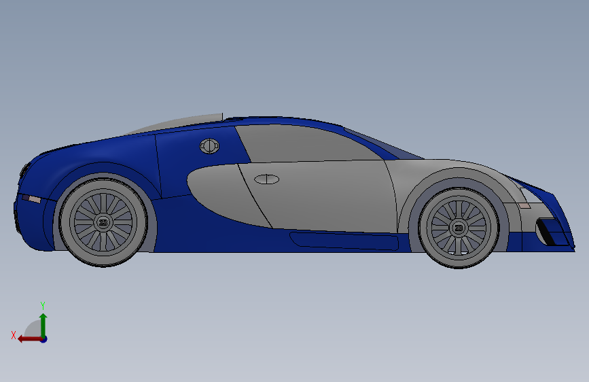The image size is (589, 382).
Task: Select the oval door handle
Action: point(267,179)
